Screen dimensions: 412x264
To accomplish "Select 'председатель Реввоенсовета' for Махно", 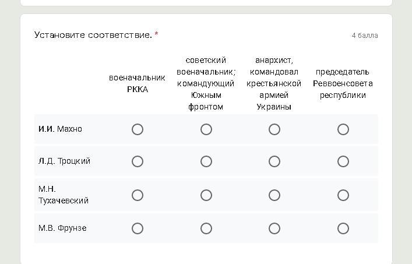I will [343, 129].
